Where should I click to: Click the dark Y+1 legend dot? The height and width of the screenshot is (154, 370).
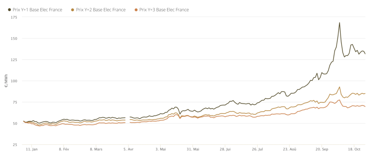pos(9,10)
